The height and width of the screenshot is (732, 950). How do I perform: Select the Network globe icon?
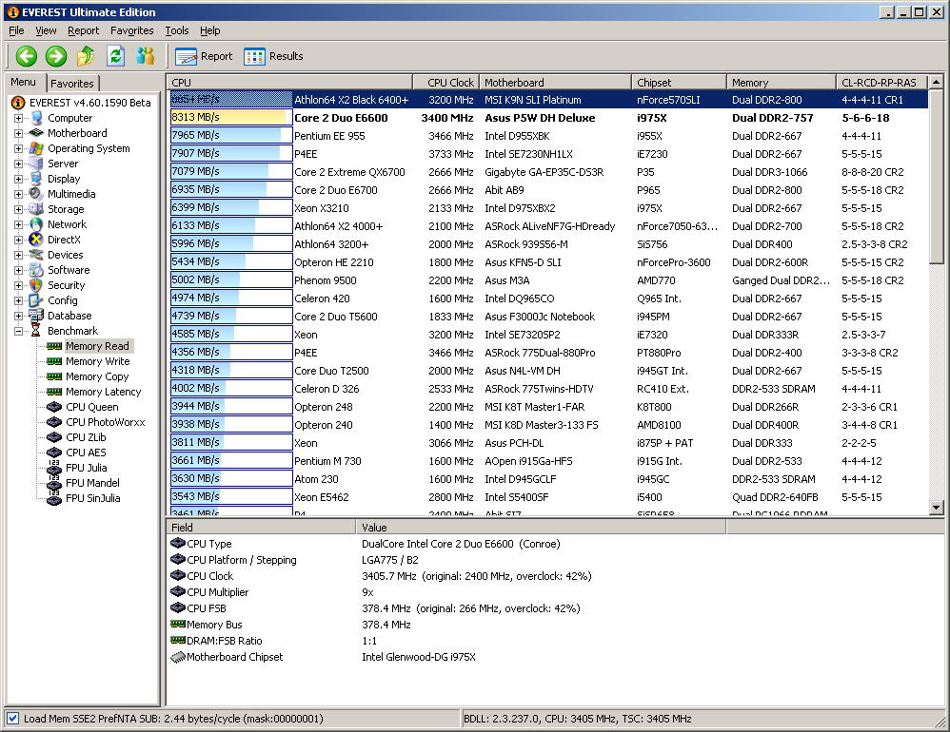[36, 224]
